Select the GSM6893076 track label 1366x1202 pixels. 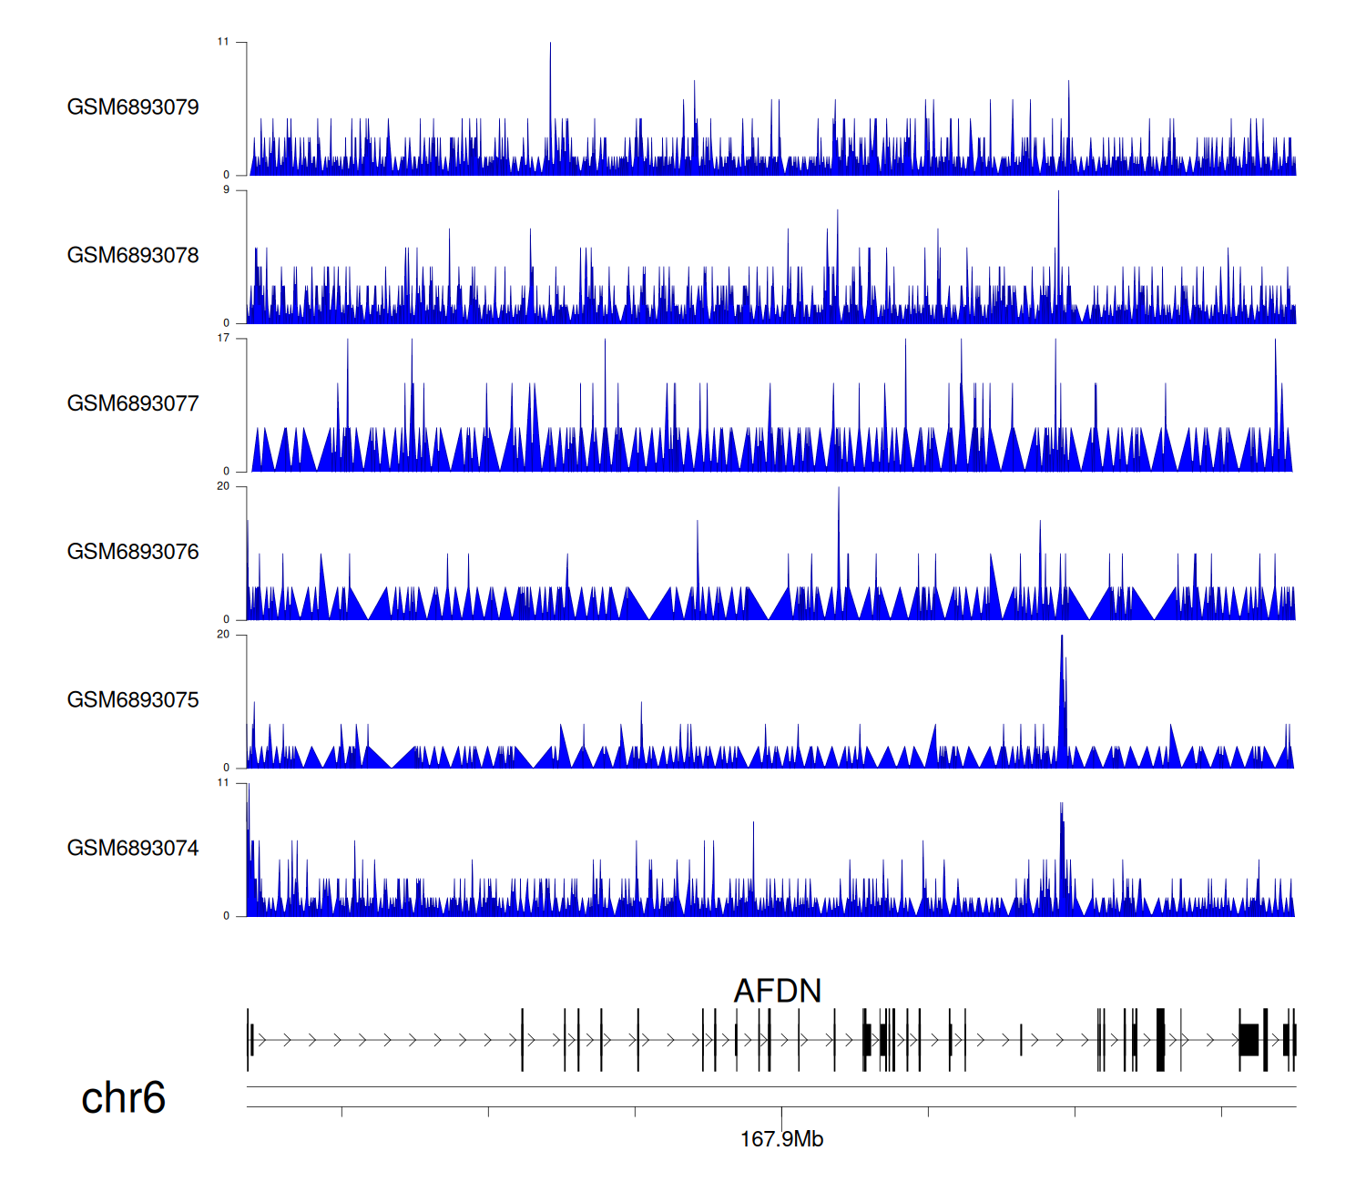[133, 552]
